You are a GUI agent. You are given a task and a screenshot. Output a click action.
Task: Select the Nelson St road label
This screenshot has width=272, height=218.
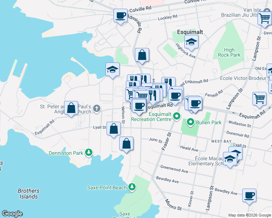[123, 115]
